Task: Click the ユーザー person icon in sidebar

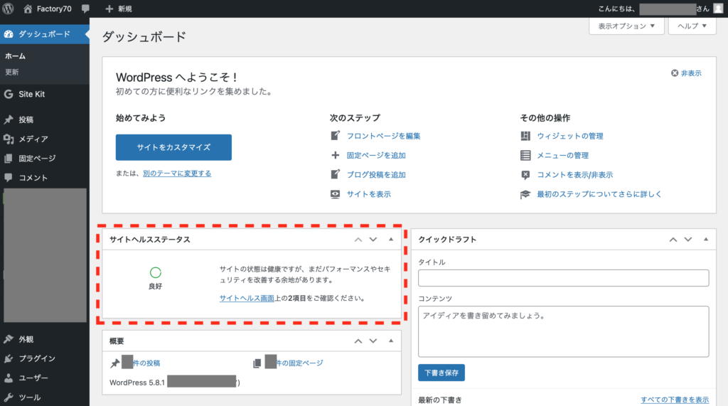Action: tap(9, 378)
